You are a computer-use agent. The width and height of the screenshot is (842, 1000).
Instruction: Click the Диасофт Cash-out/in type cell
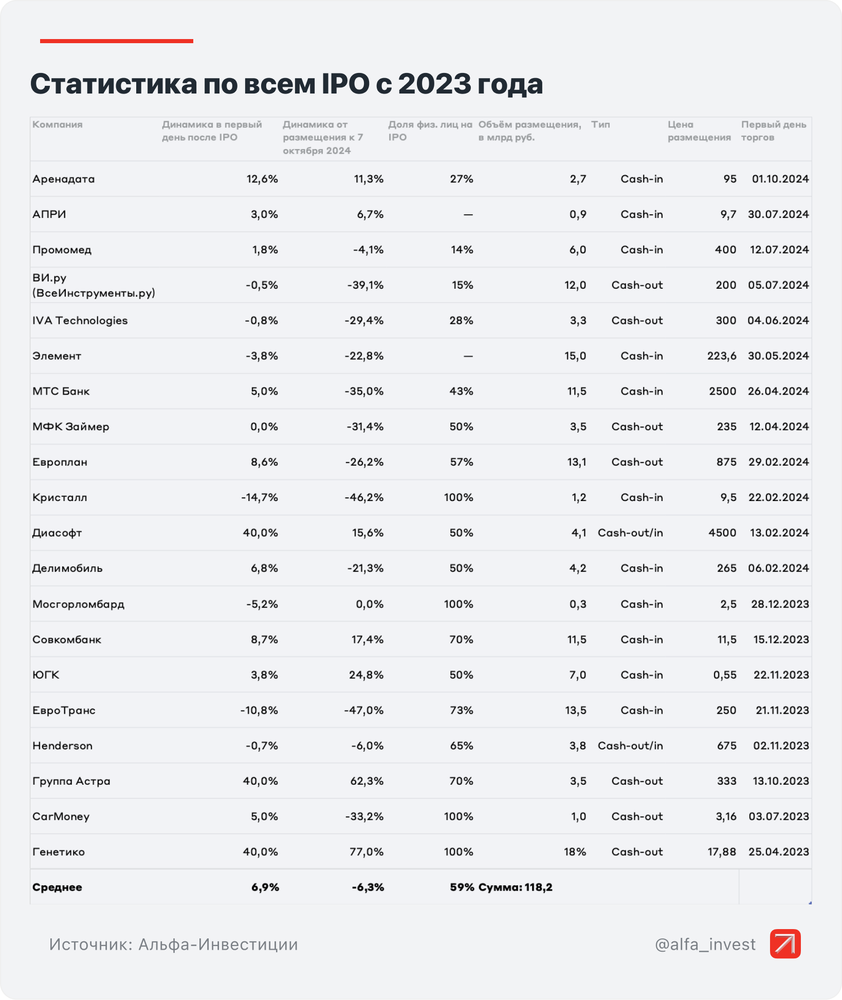[x=630, y=533]
